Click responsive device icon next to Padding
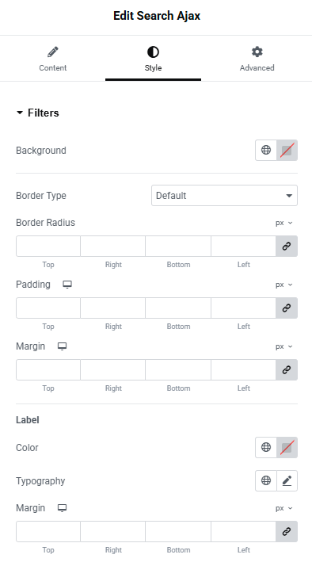Image resolution: width=312 pixels, height=566 pixels. [x=67, y=285]
